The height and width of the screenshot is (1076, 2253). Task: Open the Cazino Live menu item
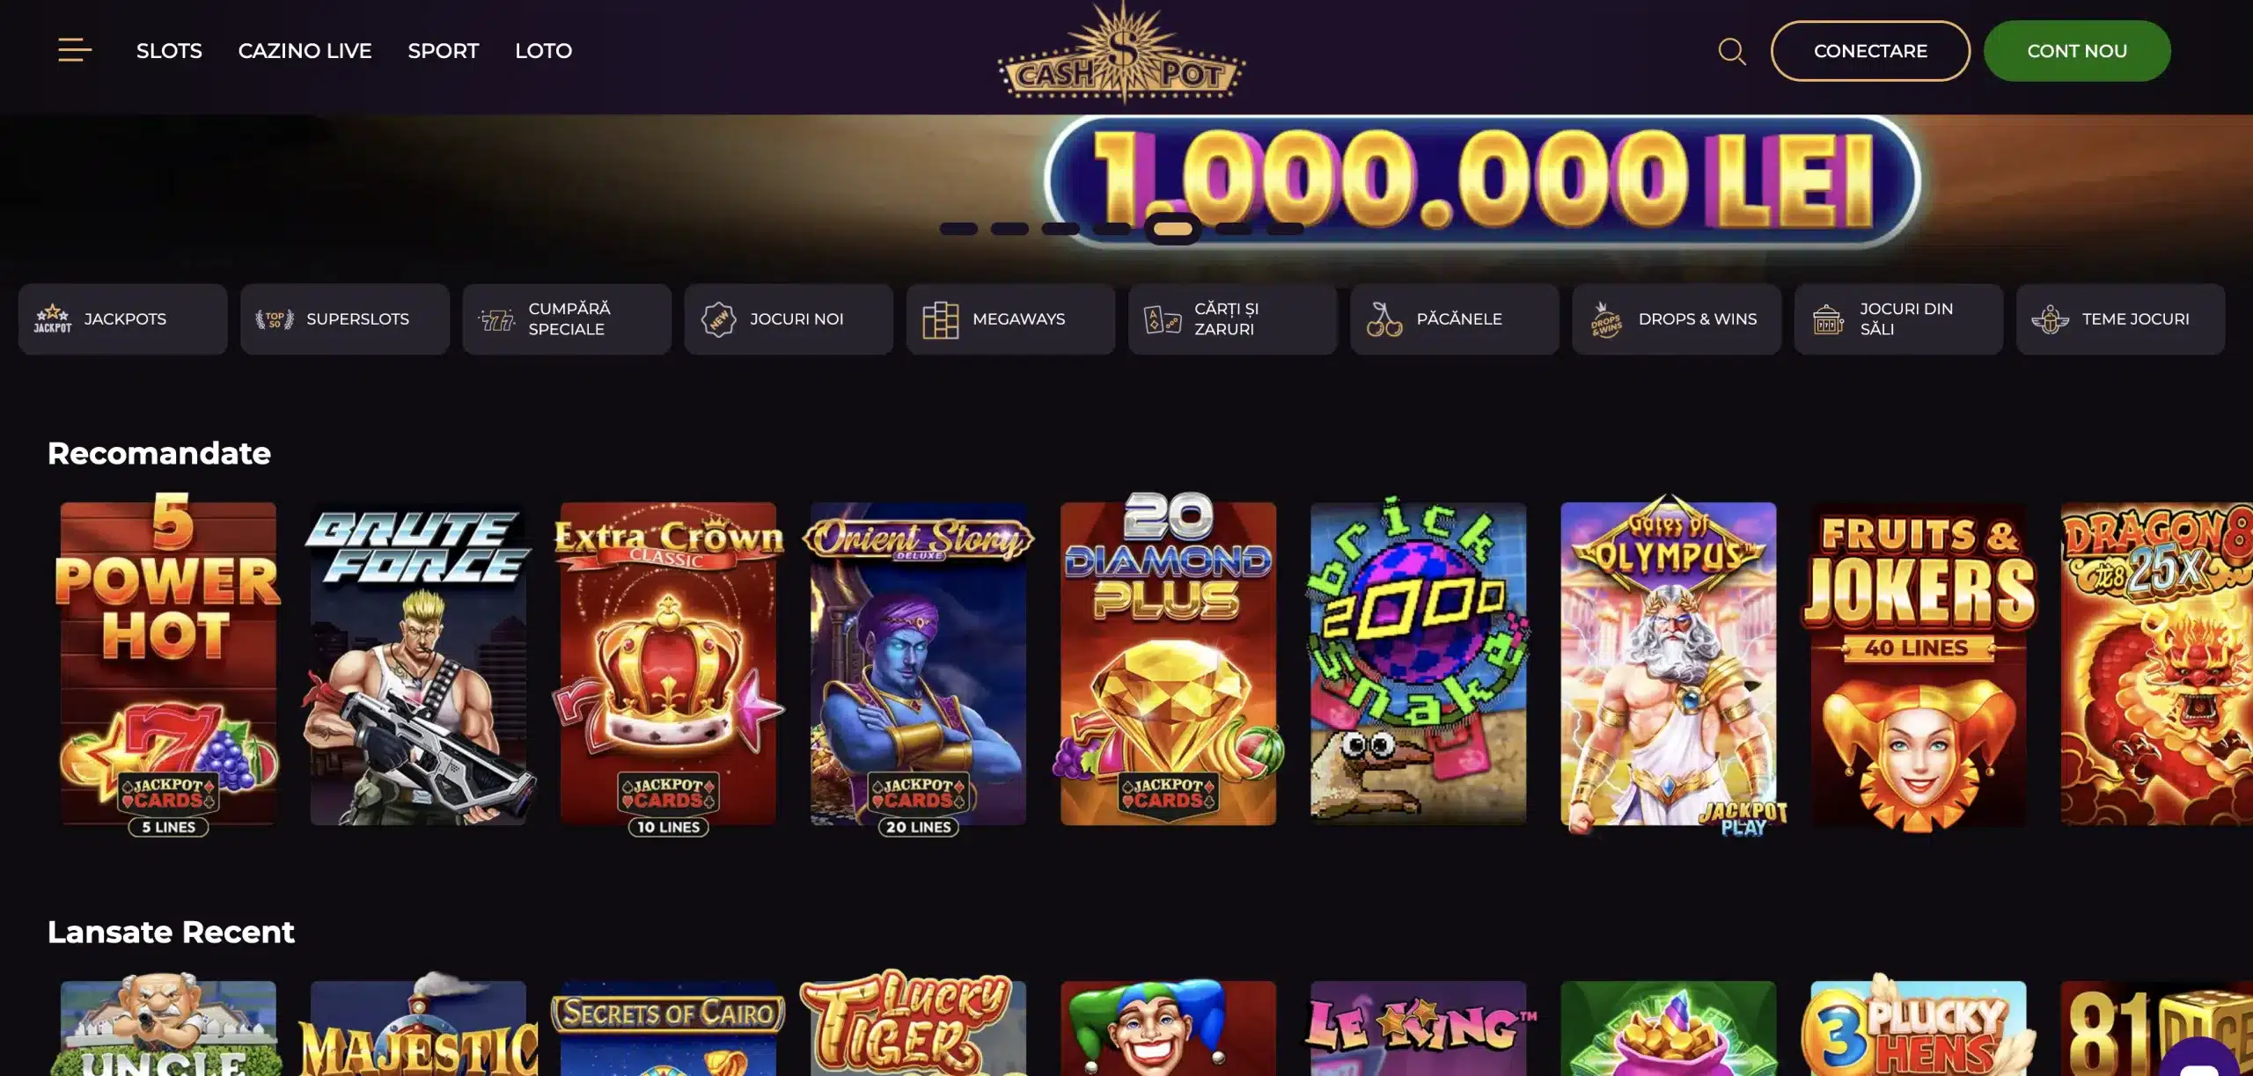coord(305,51)
